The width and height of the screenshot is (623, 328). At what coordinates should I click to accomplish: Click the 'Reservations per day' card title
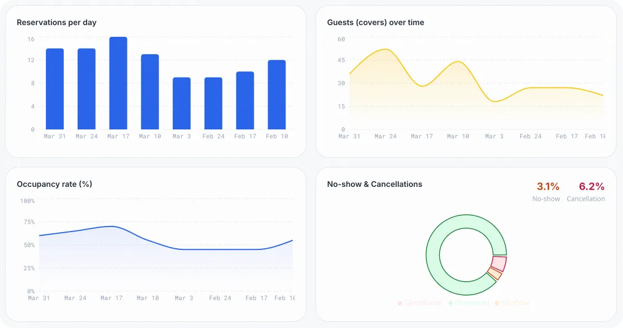[56, 22]
